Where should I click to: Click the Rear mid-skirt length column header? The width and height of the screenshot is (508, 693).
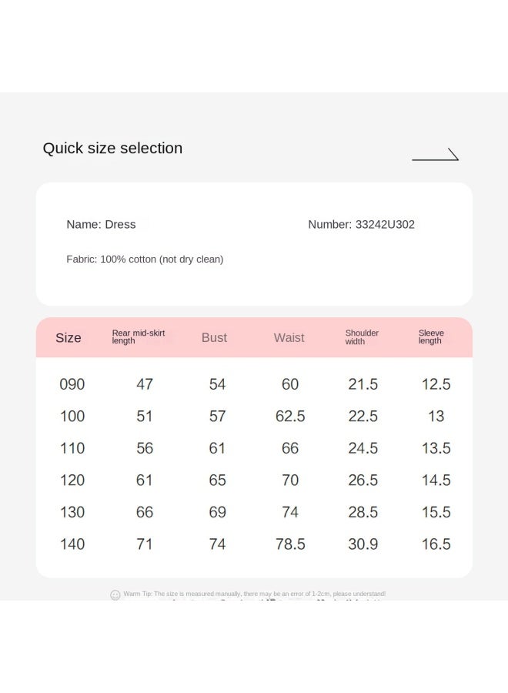139,336
